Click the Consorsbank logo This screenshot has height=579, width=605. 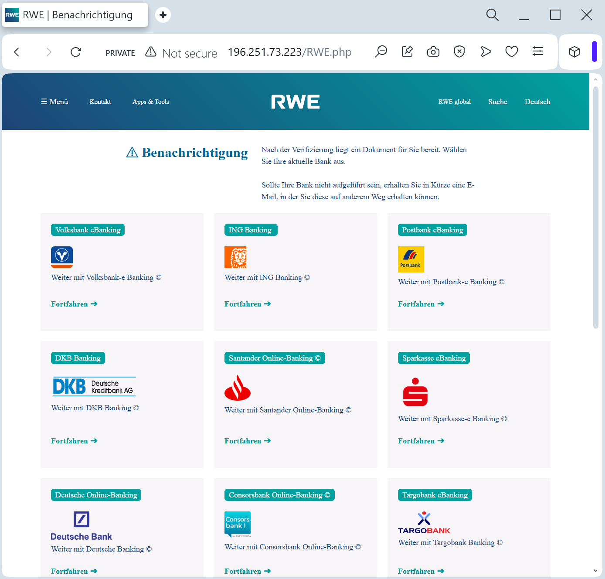point(238,525)
